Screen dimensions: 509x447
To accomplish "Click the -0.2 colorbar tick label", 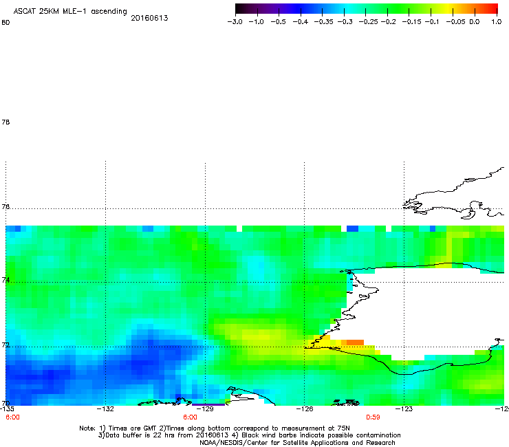I will pos(388,22).
